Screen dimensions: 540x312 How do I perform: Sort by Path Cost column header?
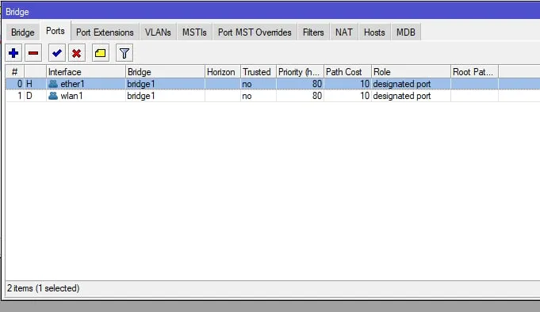tap(347, 72)
